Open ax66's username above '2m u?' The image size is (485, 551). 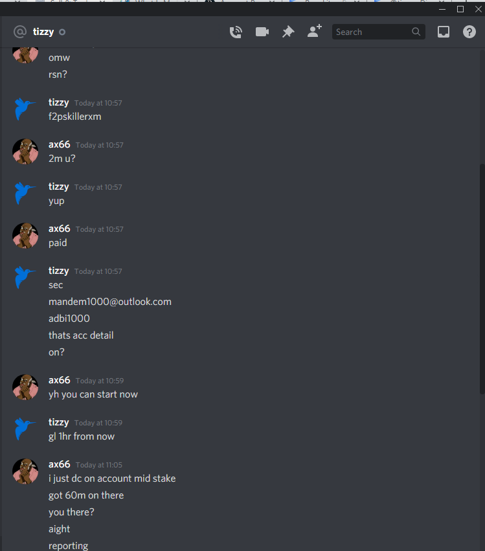coord(60,144)
